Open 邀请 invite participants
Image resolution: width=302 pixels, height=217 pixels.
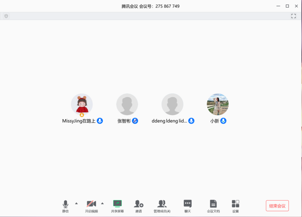[139, 206]
